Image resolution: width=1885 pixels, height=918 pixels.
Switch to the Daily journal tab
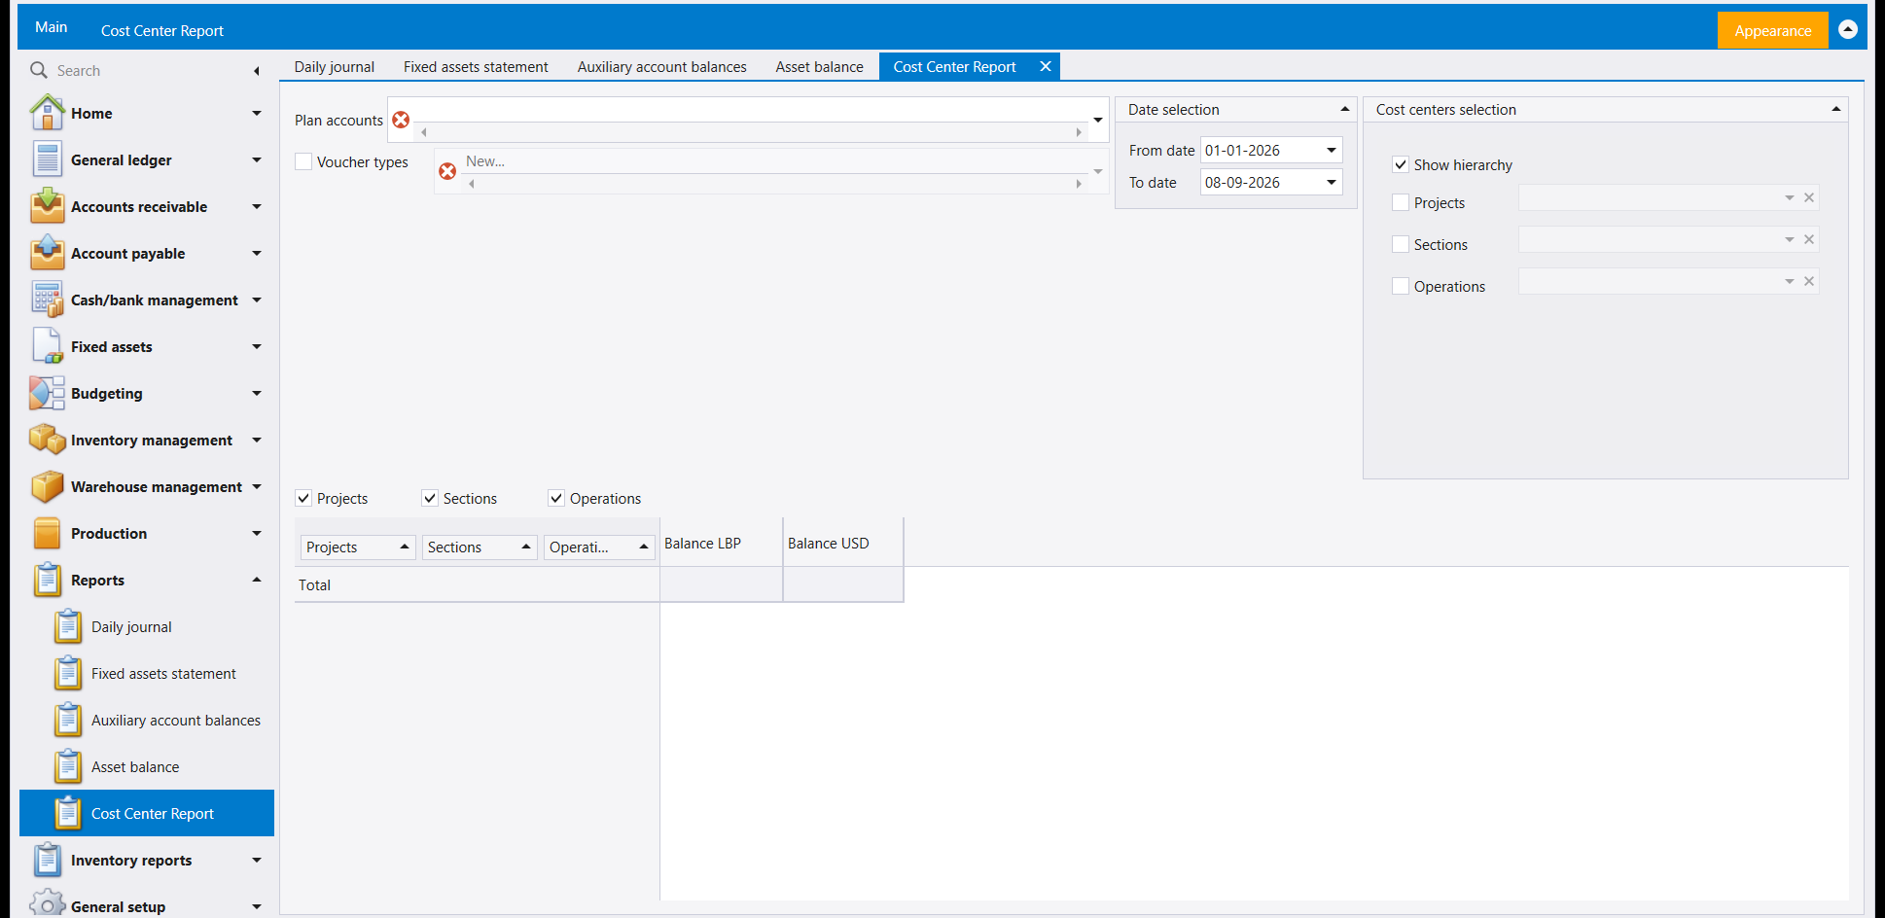point(334,66)
